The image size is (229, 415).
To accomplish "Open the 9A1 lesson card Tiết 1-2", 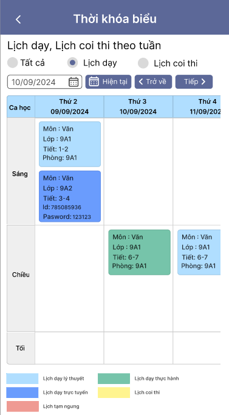I will point(70,144).
